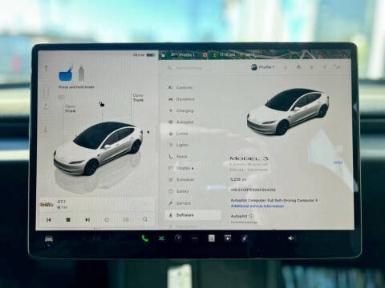Viewport: 385px width, 288px height.
Task: Tap the blue Park gear icon
Action: click(x=66, y=74)
